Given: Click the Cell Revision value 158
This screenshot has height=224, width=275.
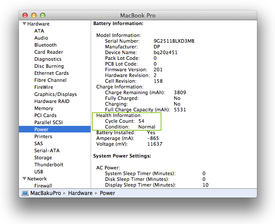Looking at the screenshot, I should coord(158,81).
